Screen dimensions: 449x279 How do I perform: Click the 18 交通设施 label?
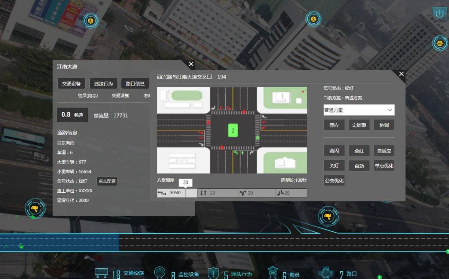pos(128,273)
